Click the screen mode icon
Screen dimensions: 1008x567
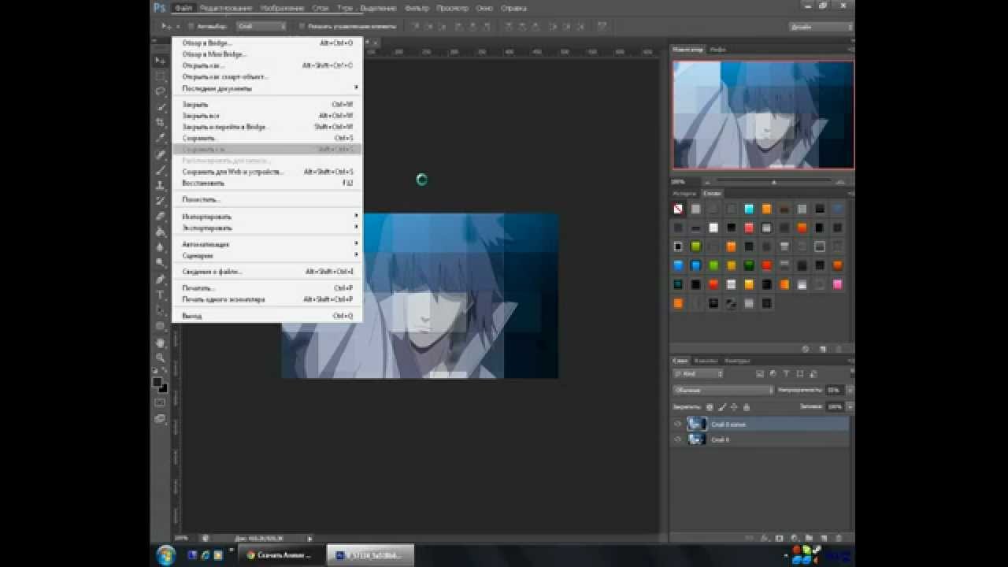pos(161,419)
